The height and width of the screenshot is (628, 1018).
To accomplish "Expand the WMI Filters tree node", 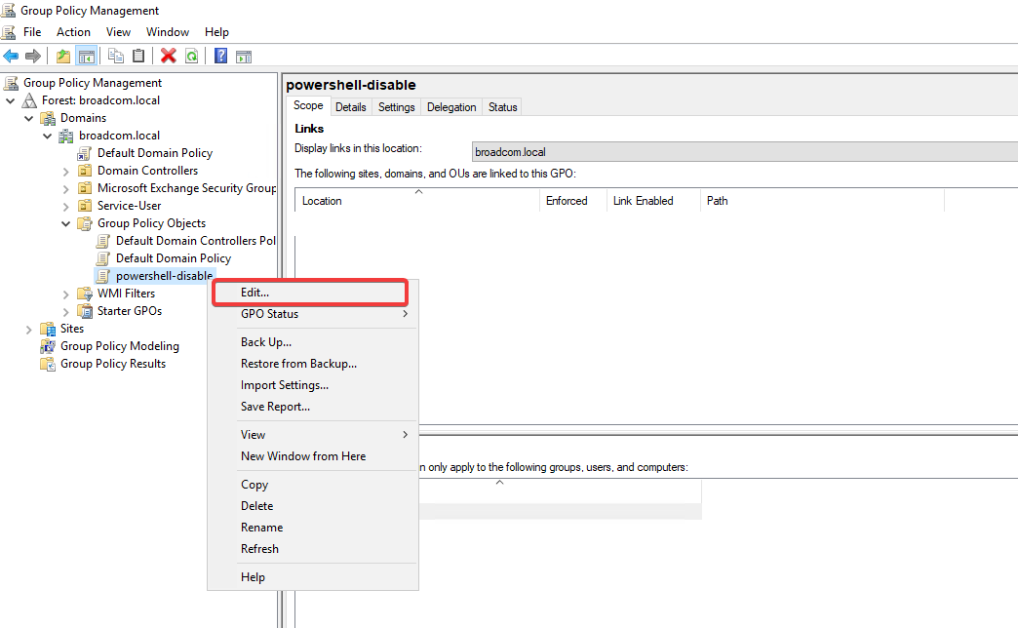I will click(66, 294).
